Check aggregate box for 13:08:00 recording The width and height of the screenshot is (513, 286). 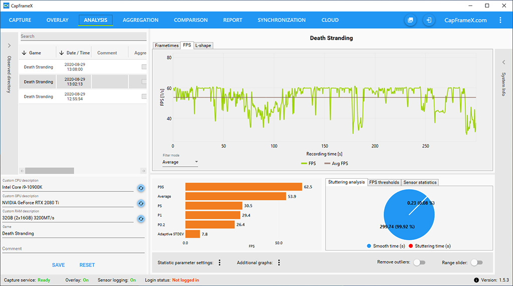(144, 67)
